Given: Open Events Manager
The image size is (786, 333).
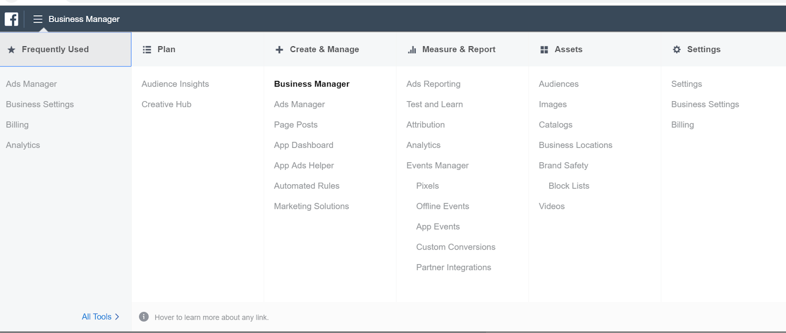Looking at the screenshot, I should point(438,166).
